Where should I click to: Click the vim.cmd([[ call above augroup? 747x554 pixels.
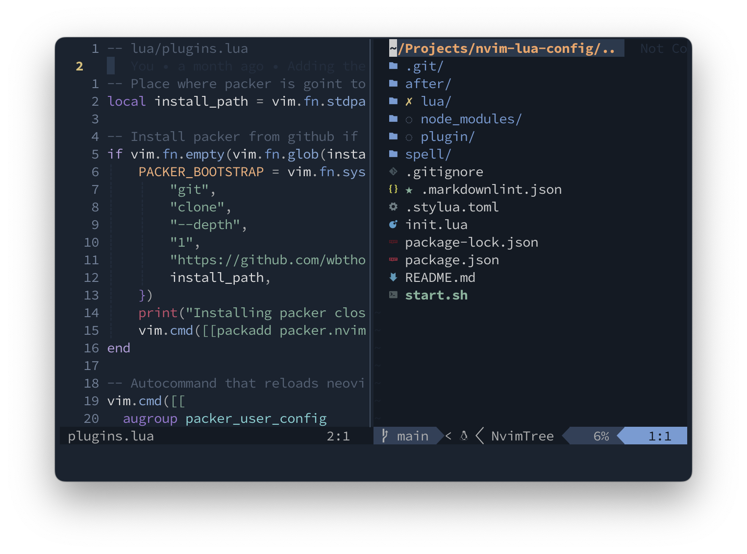pyautogui.click(x=146, y=401)
